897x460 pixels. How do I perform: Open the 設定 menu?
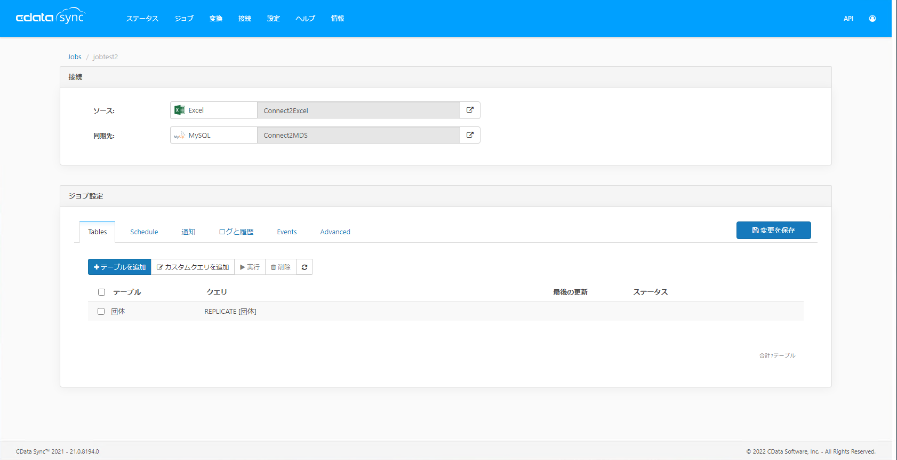274,19
